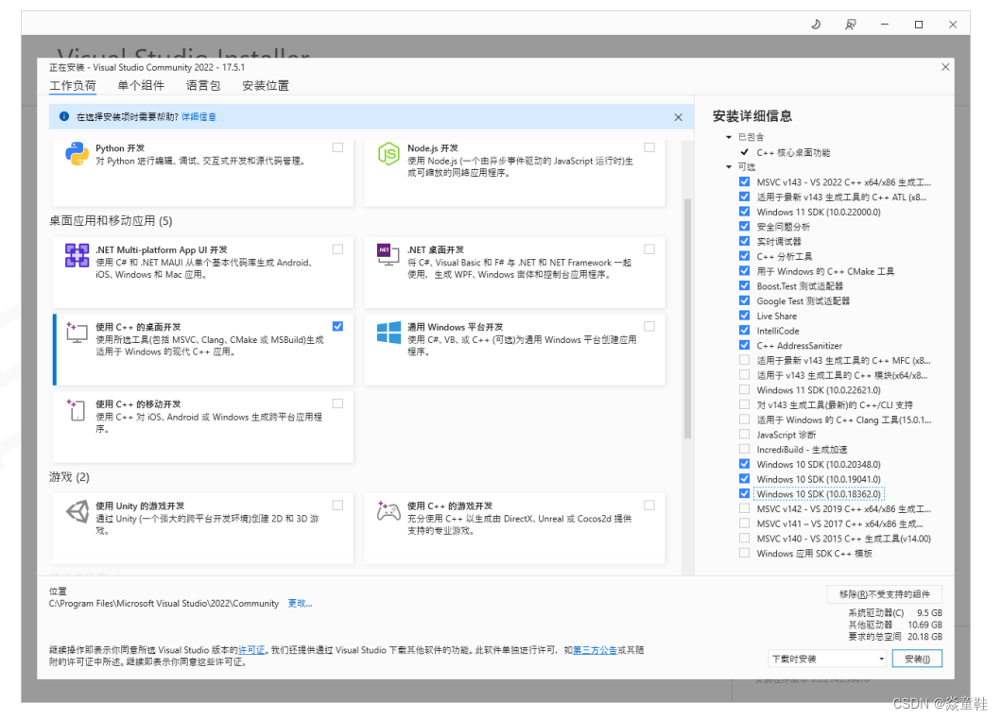The height and width of the screenshot is (720, 1002).
Task: Check the 使用 C++ 的移动开发 checkbox
Action: pyautogui.click(x=338, y=403)
